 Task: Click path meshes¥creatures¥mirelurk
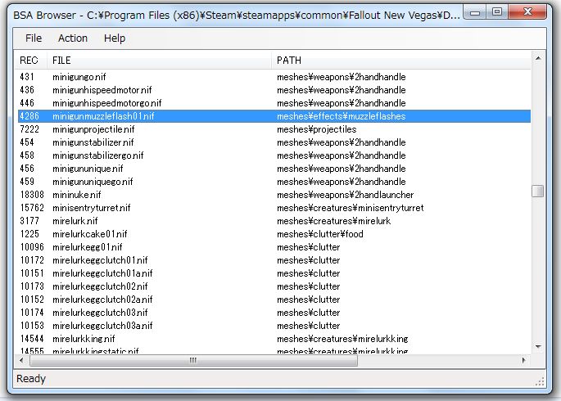tap(334, 221)
